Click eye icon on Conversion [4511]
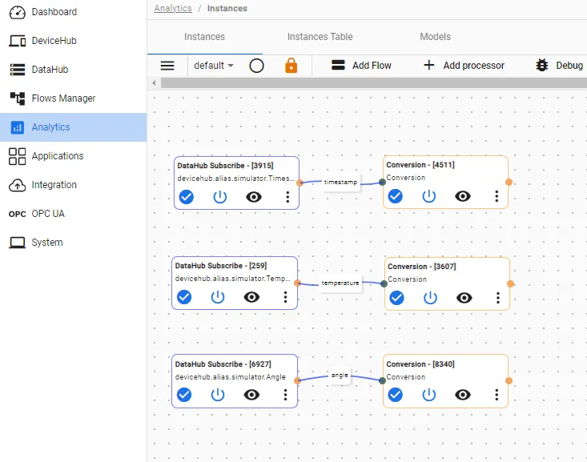This screenshot has width=587, height=462. [x=463, y=196]
